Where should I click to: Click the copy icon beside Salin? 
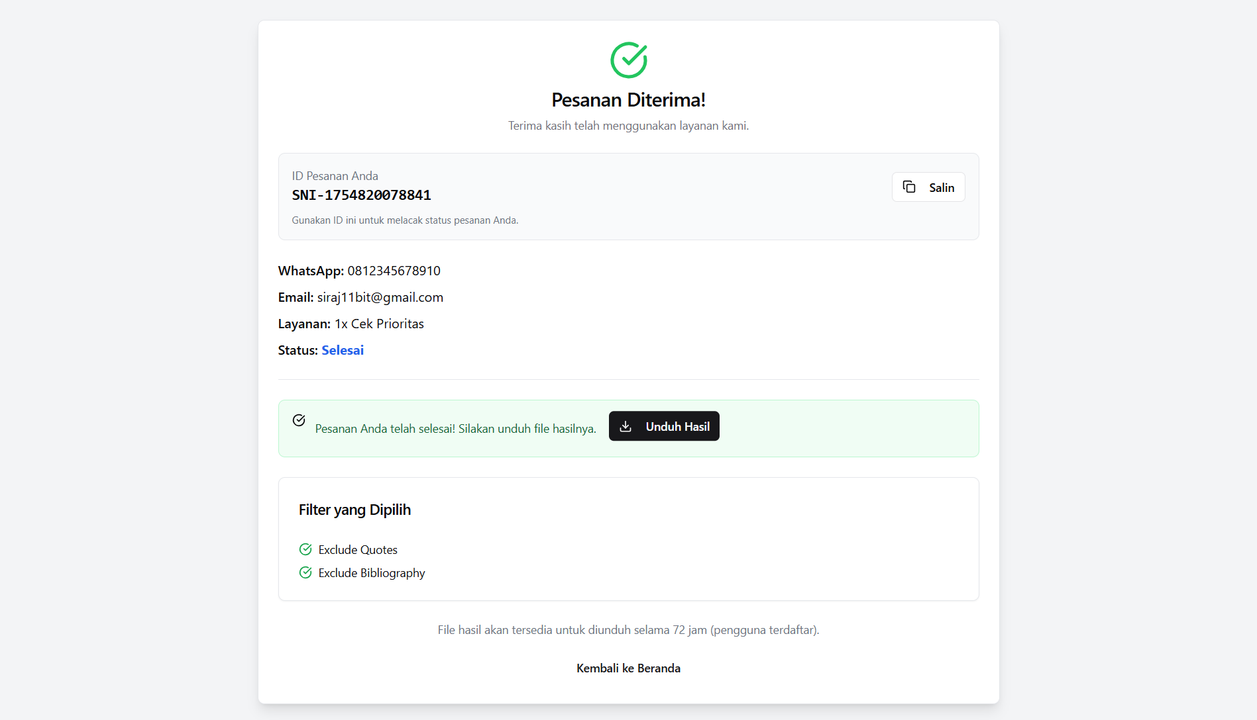point(909,187)
